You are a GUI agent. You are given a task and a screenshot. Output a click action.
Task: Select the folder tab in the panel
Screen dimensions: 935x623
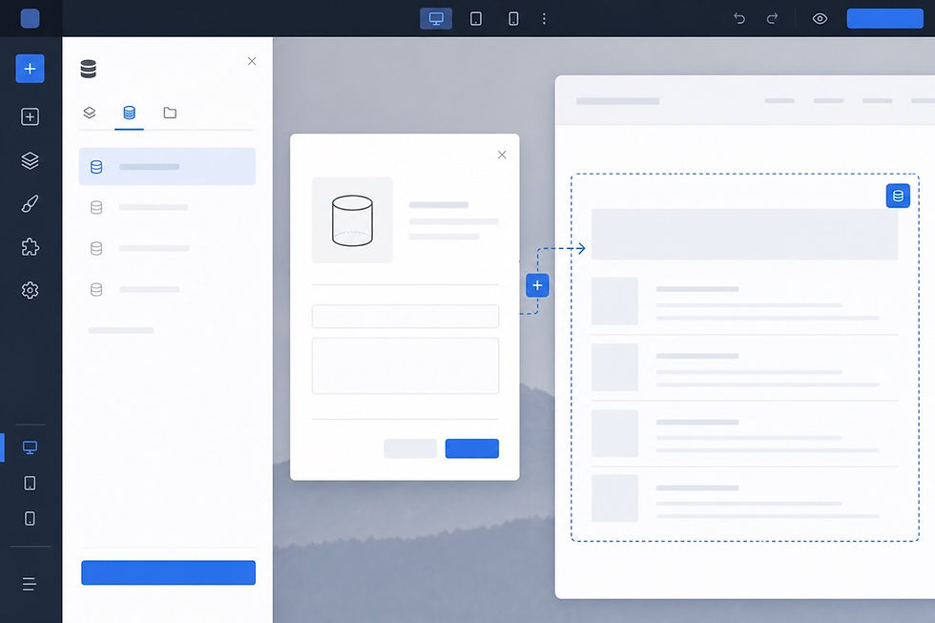[x=170, y=113]
